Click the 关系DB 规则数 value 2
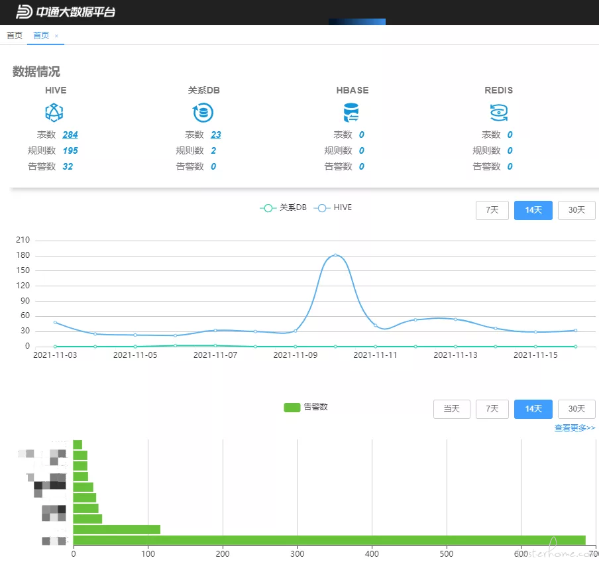 click(x=213, y=150)
